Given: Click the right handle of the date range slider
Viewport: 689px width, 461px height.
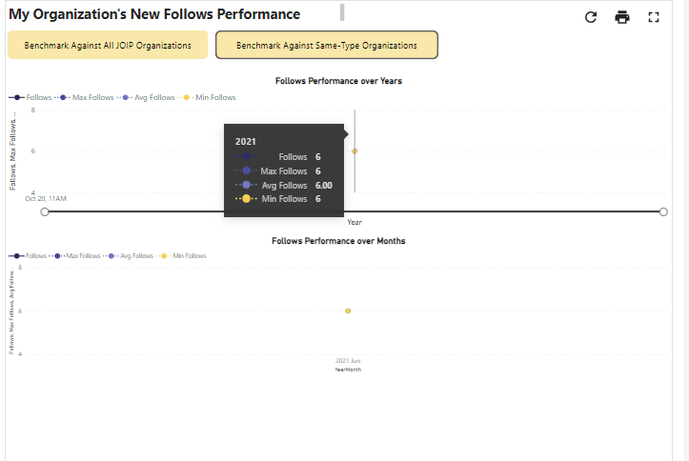Looking at the screenshot, I should click(x=663, y=211).
